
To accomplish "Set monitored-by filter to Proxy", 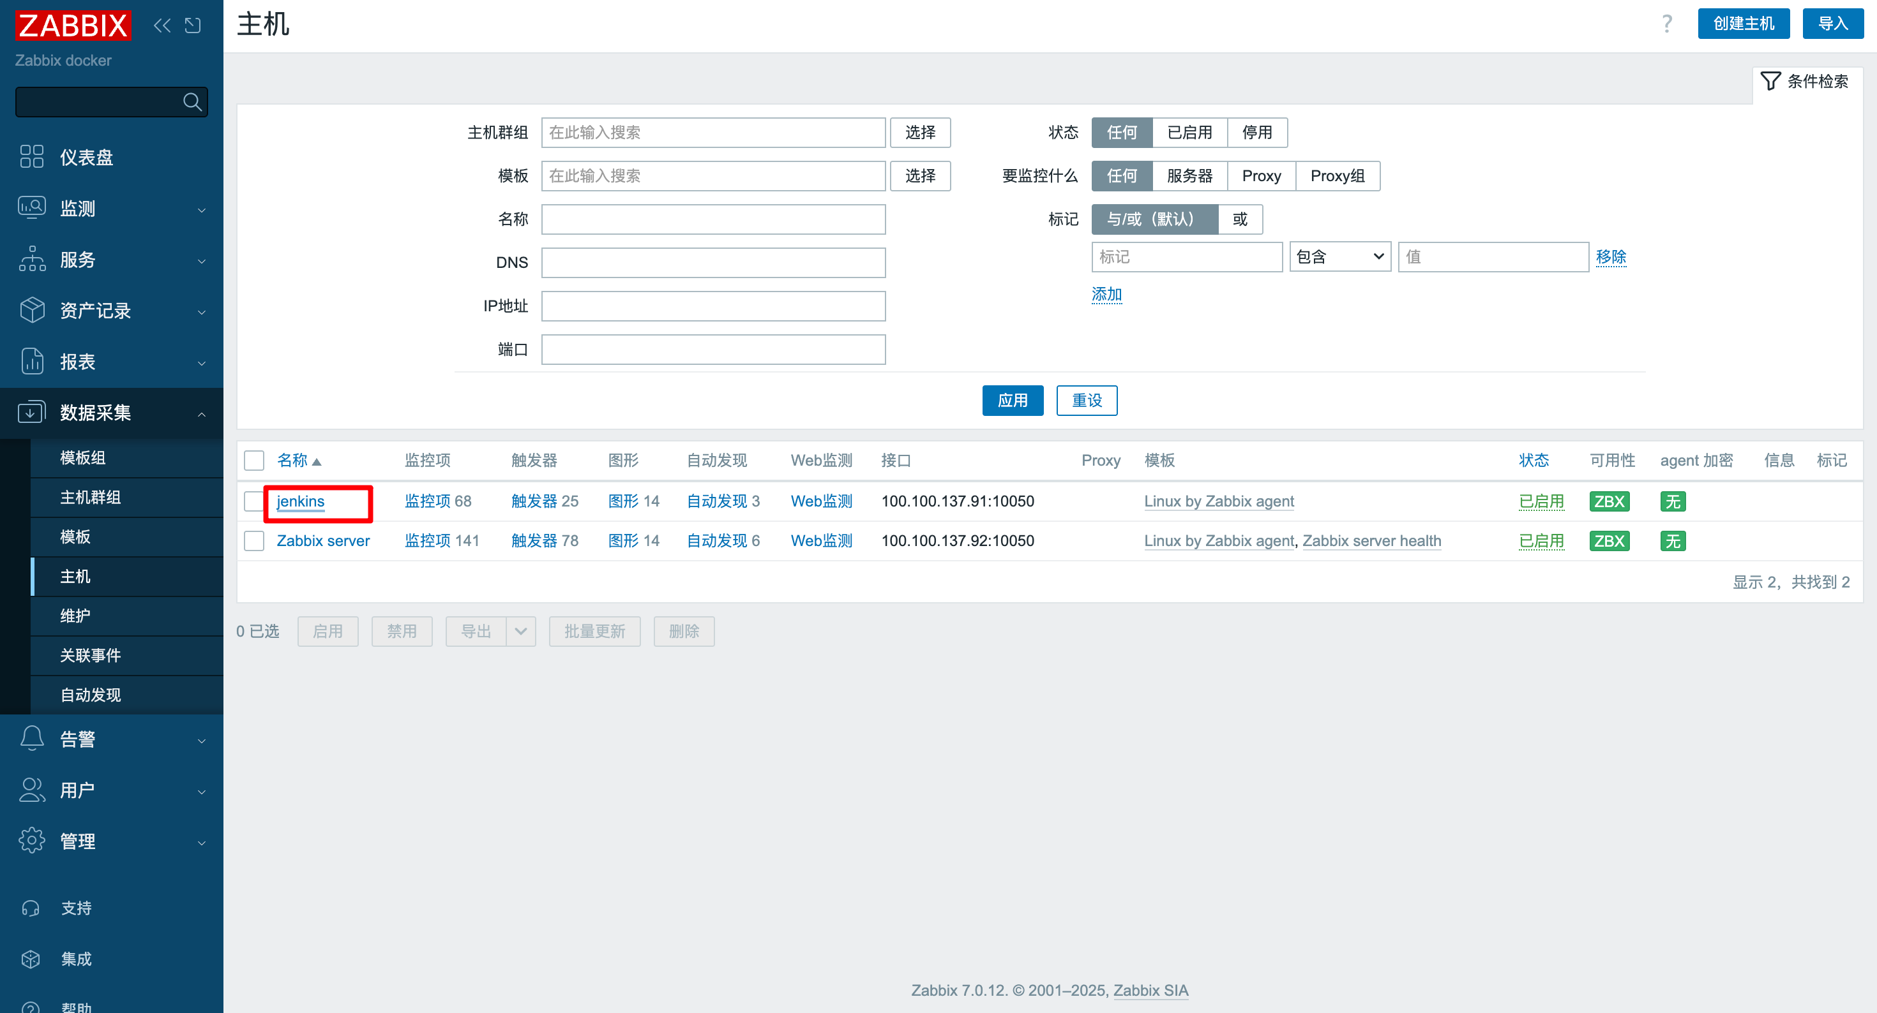I will pyautogui.click(x=1262, y=175).
